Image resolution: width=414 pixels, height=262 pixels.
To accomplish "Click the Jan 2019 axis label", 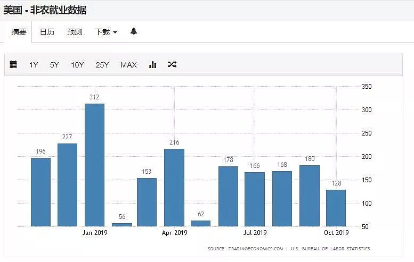I will coord(95,233).
